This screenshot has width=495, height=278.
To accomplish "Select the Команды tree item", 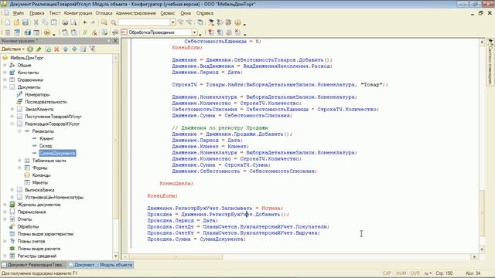I will [x=41, y=175].
